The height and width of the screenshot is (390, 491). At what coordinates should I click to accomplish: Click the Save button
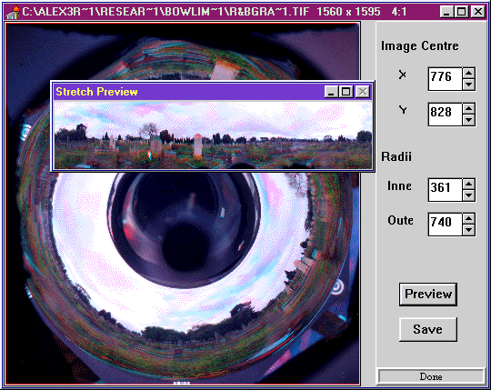click(x=428, y=330)
